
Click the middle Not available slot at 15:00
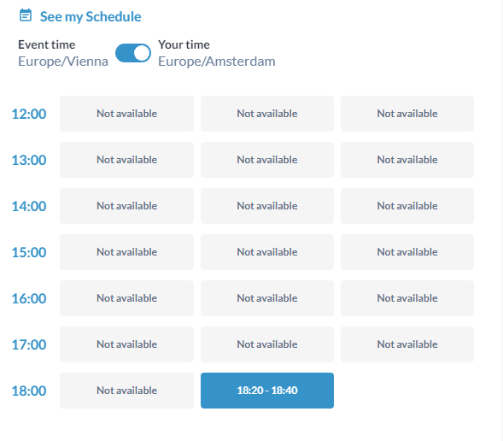coord(267,252)
